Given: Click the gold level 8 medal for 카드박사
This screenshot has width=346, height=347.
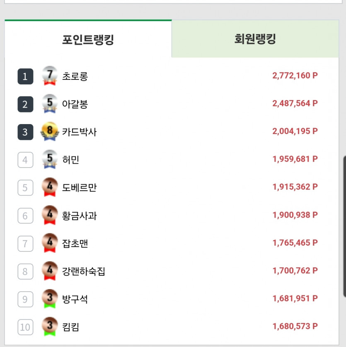Looking at the screenshot, I should coord(50,132).
